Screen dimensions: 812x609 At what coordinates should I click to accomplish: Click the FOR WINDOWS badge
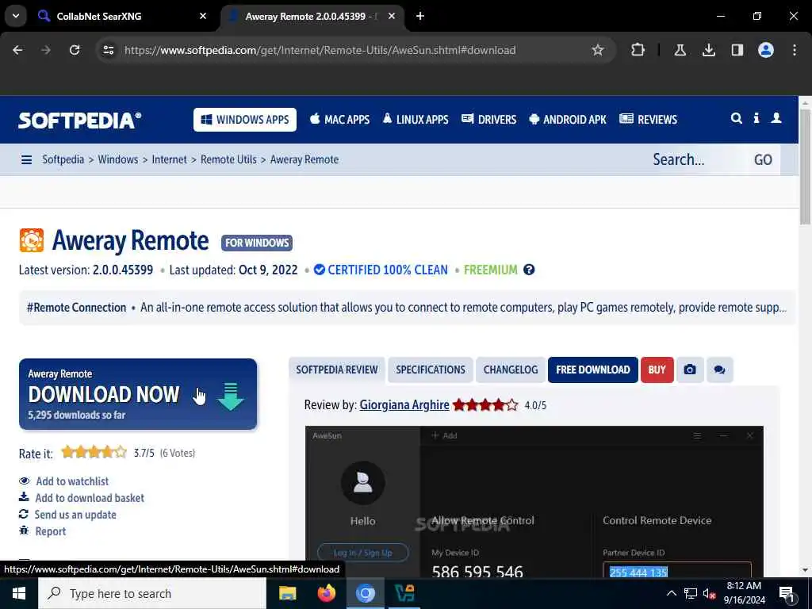[257, 243]
